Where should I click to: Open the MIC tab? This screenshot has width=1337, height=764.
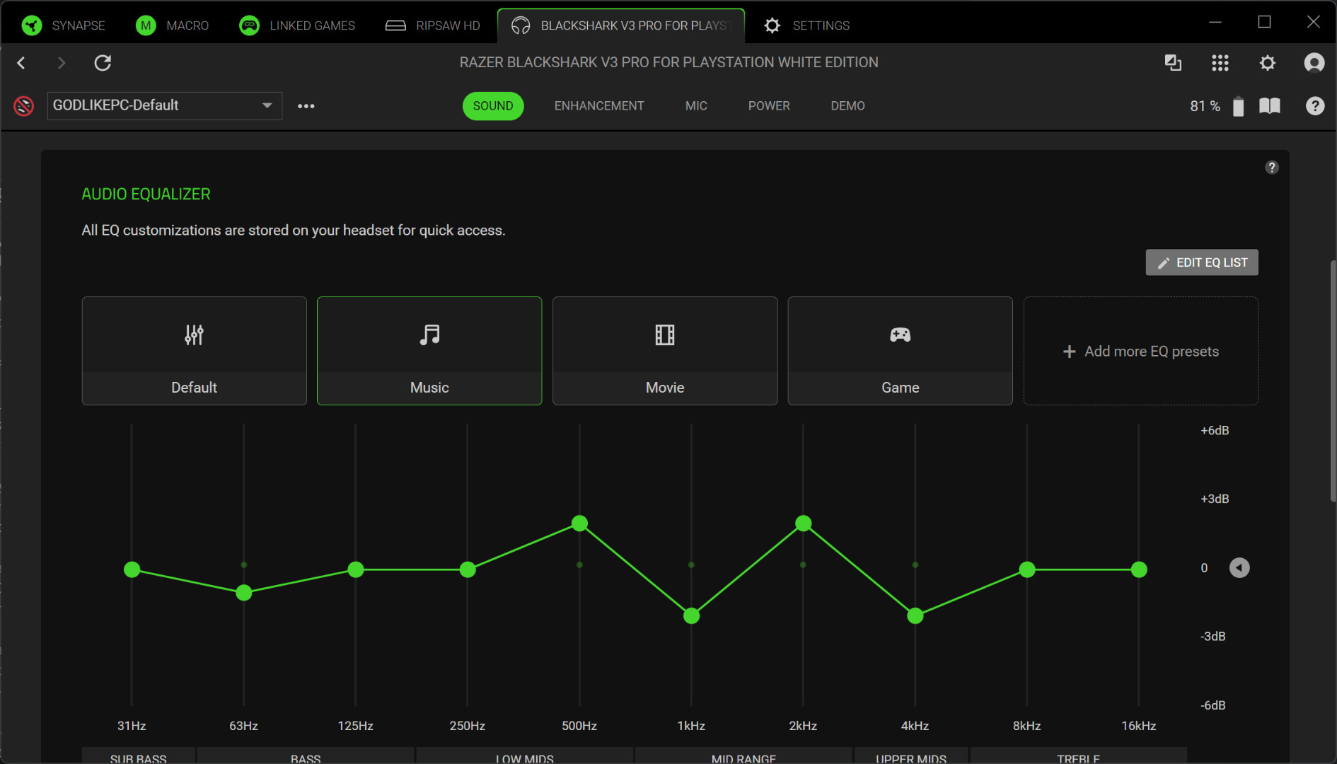point(695,106)
